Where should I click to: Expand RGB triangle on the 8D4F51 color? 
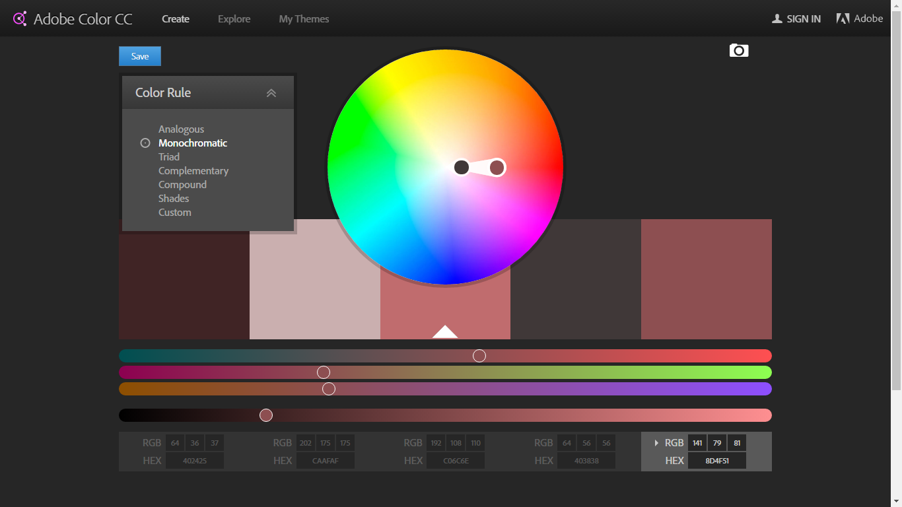656,443
